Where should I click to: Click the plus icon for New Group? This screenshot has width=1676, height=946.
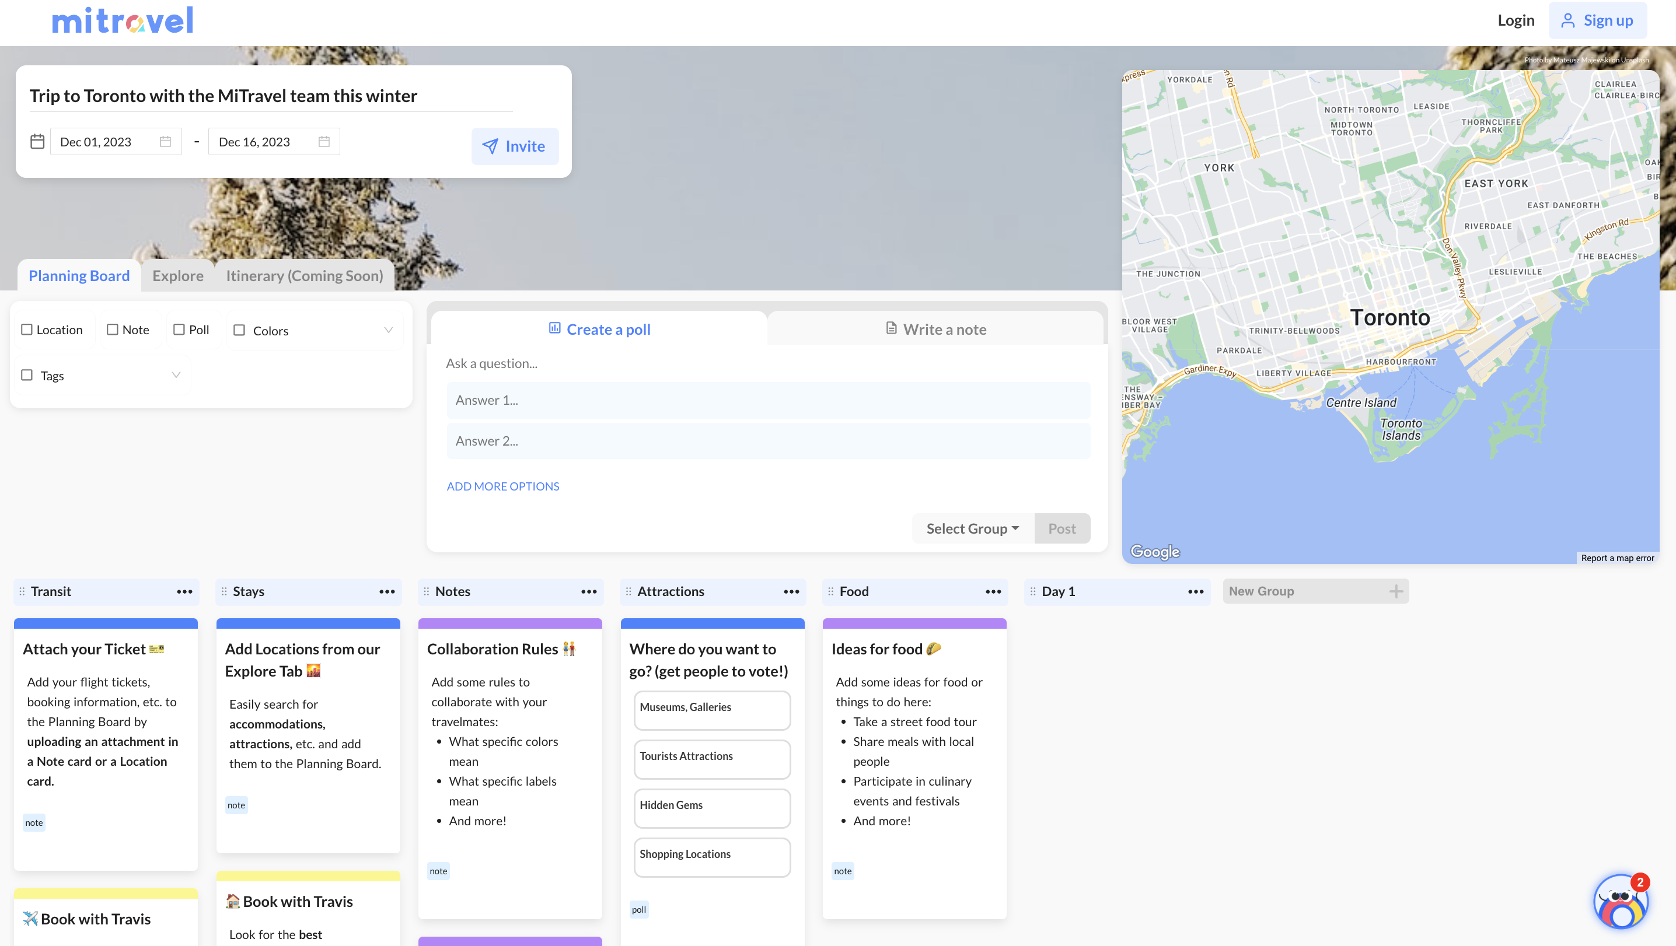click(1395, 591)
